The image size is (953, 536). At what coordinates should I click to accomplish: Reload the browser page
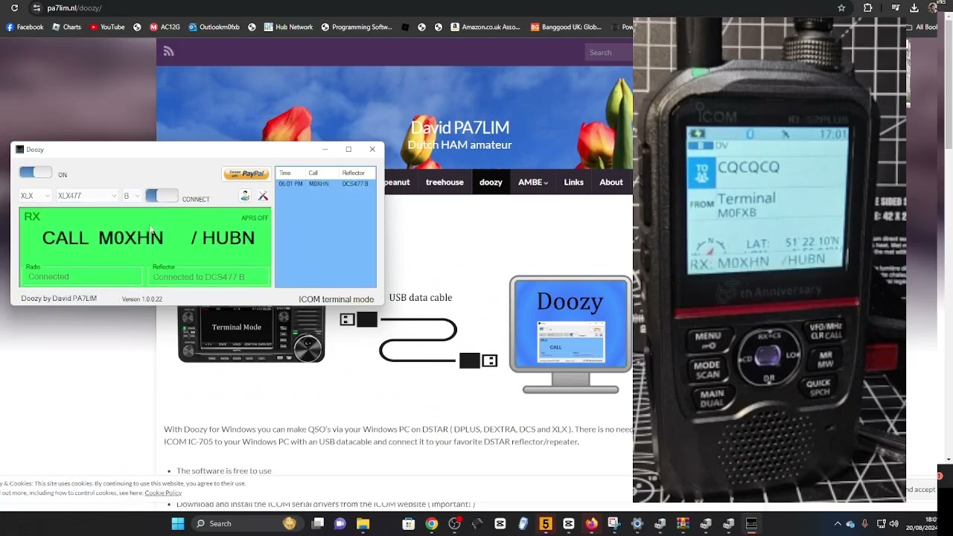tap(16, 7)
